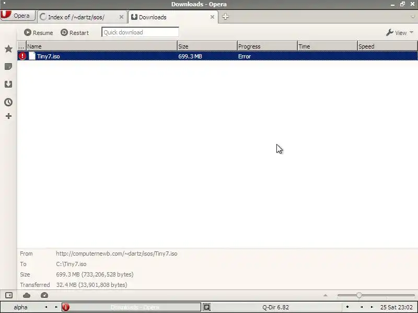The height and width of the screenshot is (313, 418).
Task: Add a panel with sidebar plus icon
Action: [x=8, y=116]
